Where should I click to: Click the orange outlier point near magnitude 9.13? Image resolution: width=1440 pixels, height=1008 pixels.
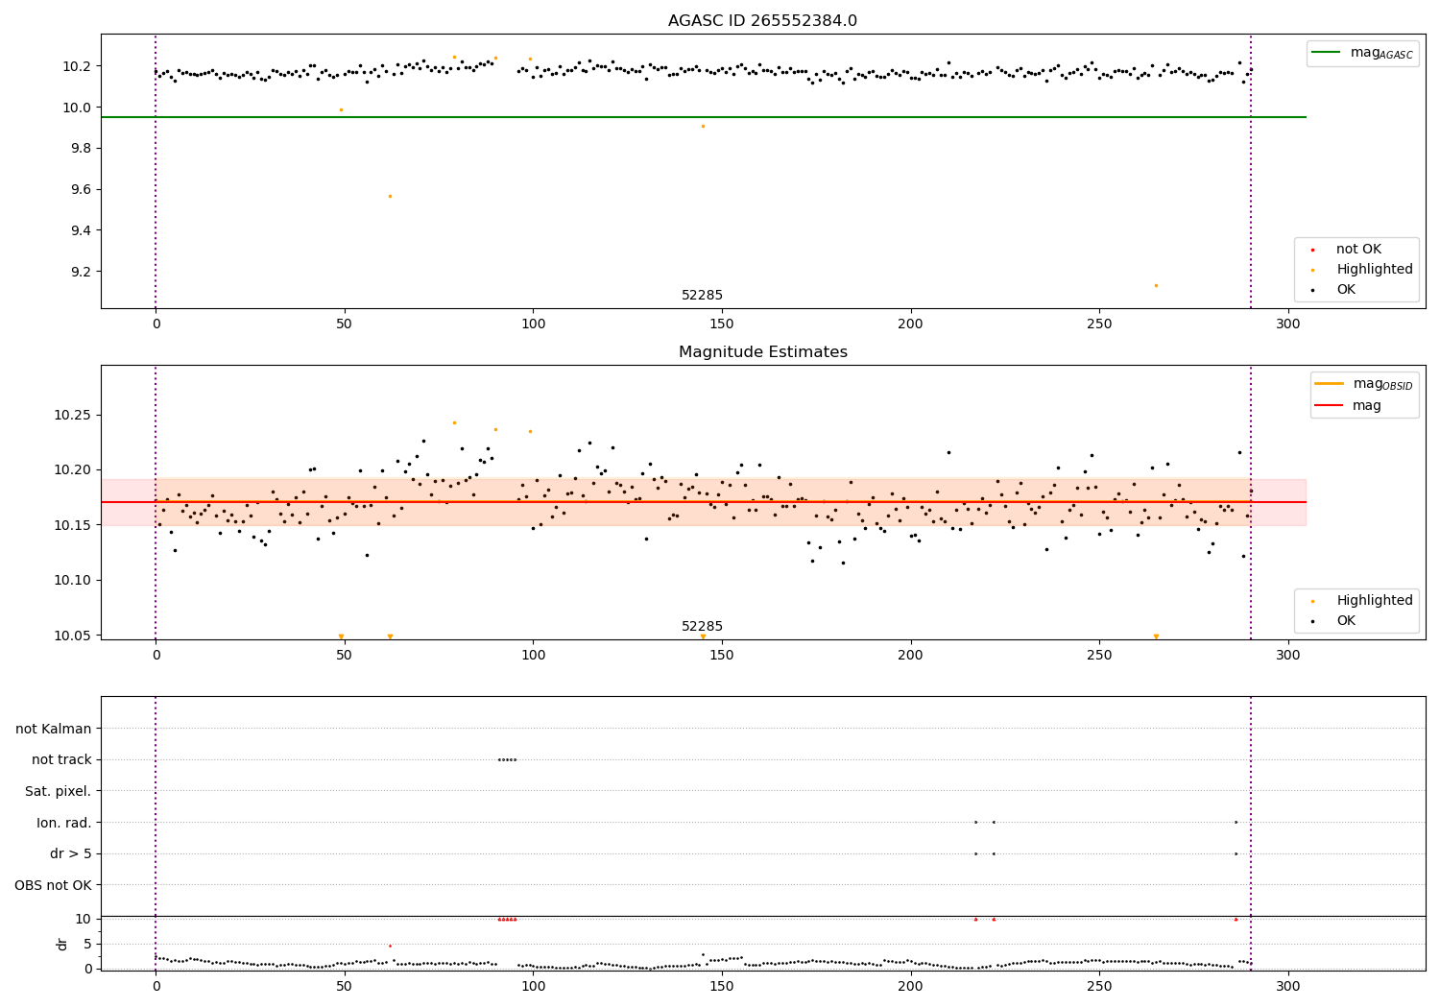[1156, 285]
